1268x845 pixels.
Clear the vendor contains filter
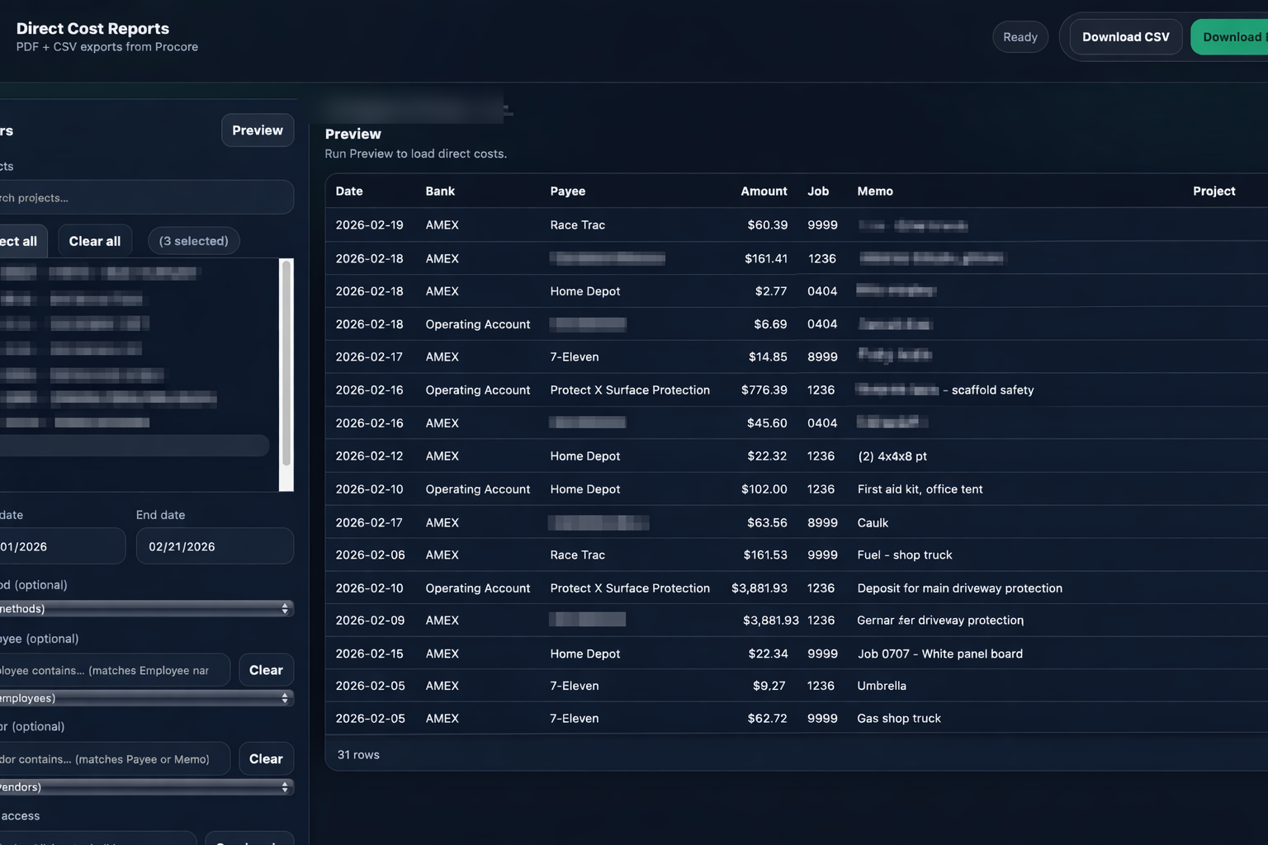click(x=266, y=758)
